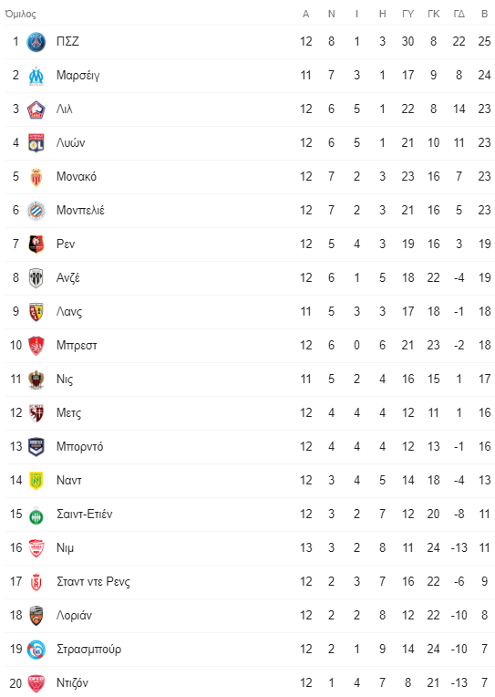Image resolution: width=495 pixels, height=697 pixels.
Task: Click the Μονακό team crest
Action: click(36, 177)
